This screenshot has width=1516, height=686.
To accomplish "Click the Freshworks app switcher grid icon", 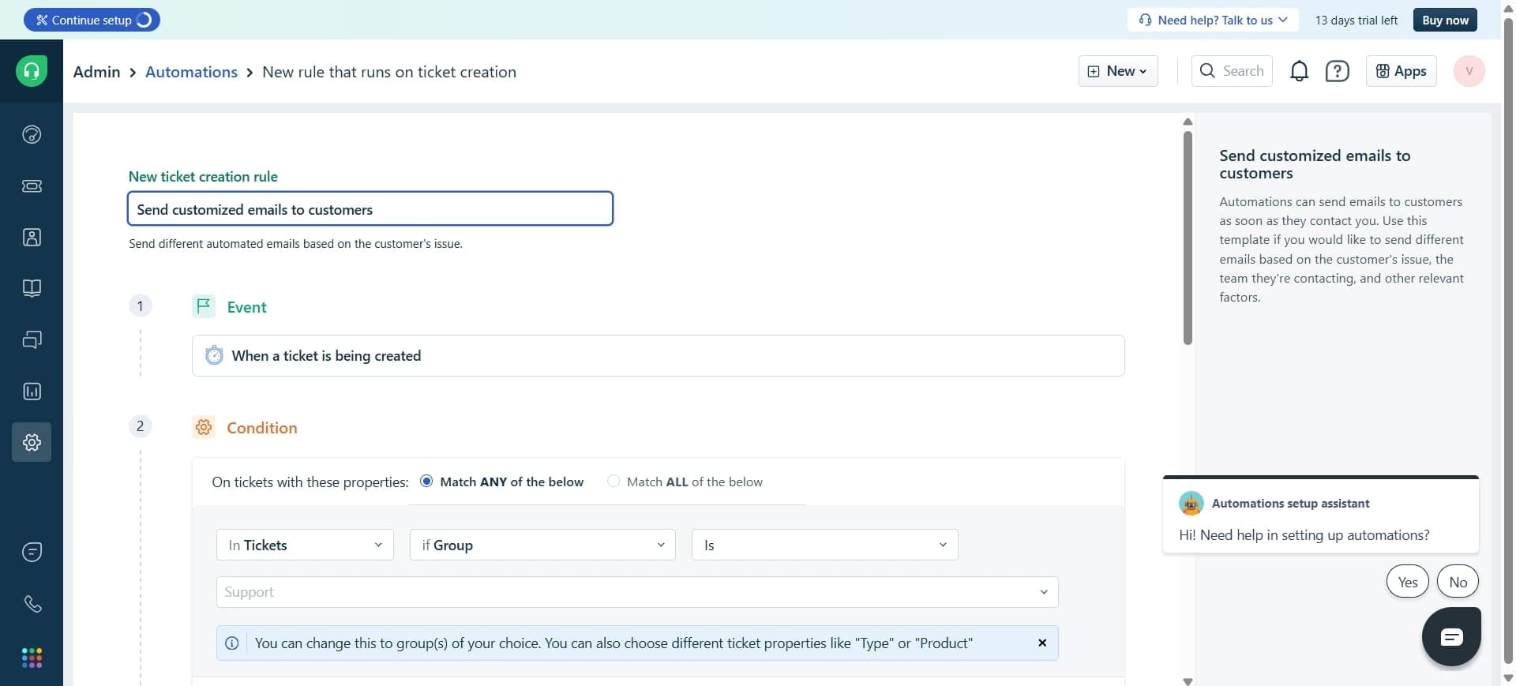I will pyautogui.click(x=32, y=658).
